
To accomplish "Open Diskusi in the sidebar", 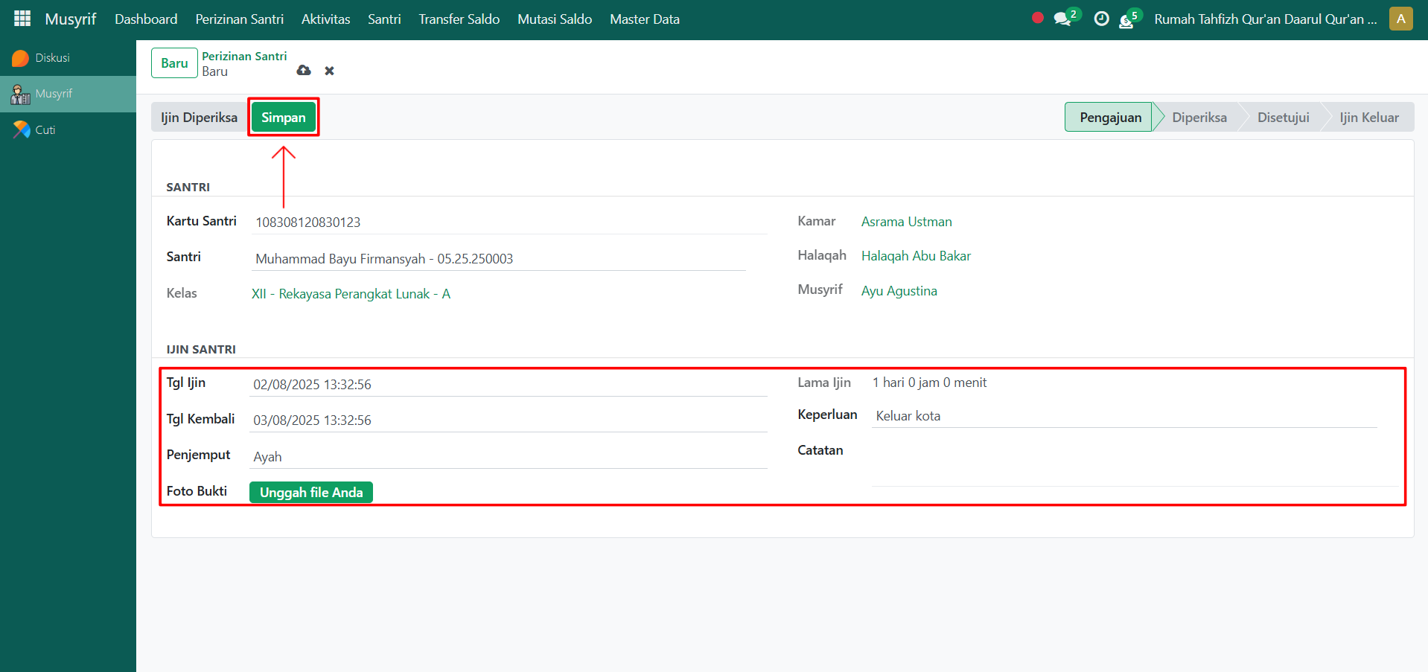I will click(x=52, y=58).
